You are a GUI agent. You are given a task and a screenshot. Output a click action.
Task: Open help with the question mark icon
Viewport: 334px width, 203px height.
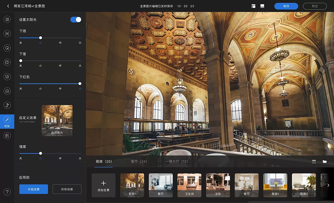click(7, 192)
